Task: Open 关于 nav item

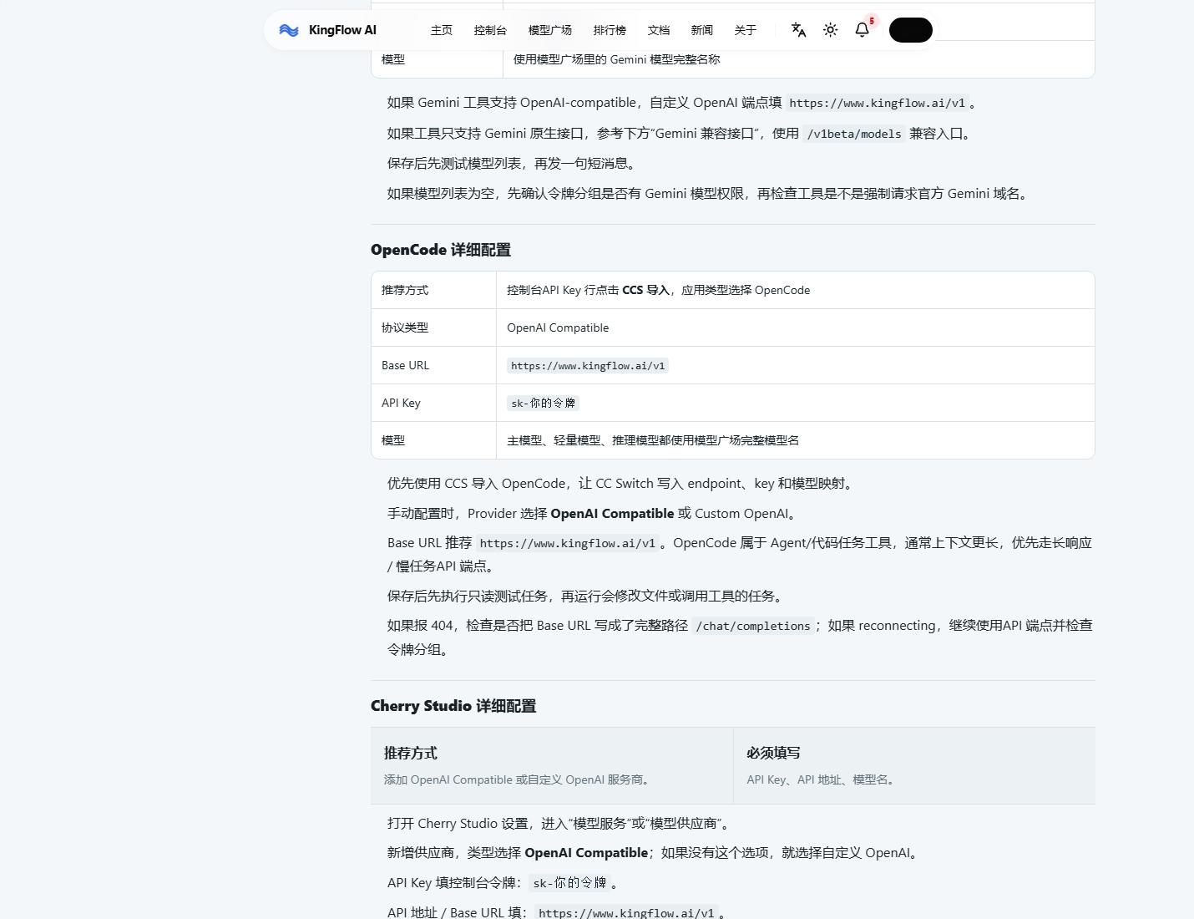Action: 746,30
